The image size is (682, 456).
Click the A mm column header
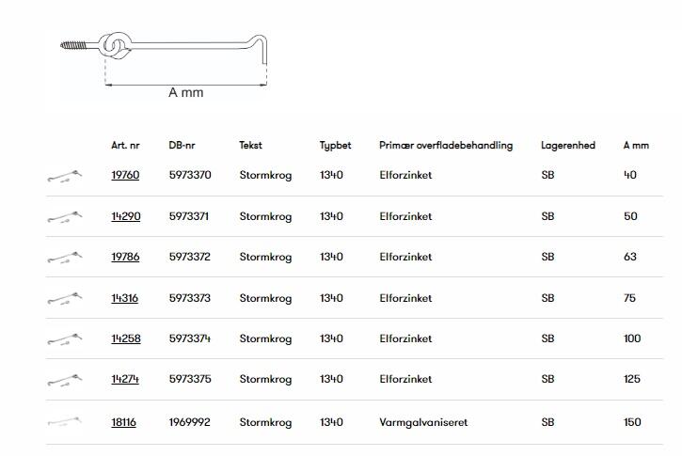(636, 146)
